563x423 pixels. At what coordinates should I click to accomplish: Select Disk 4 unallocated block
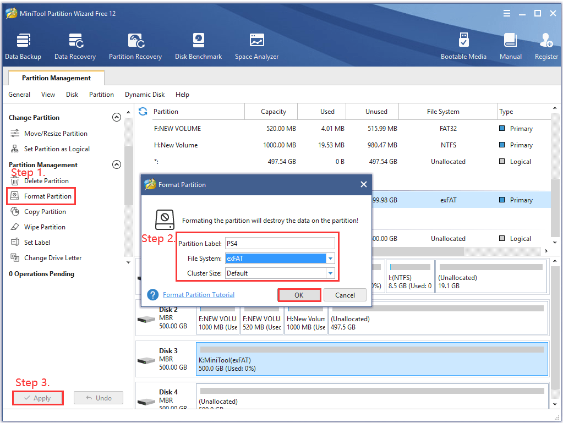click(x=372, y=396)
